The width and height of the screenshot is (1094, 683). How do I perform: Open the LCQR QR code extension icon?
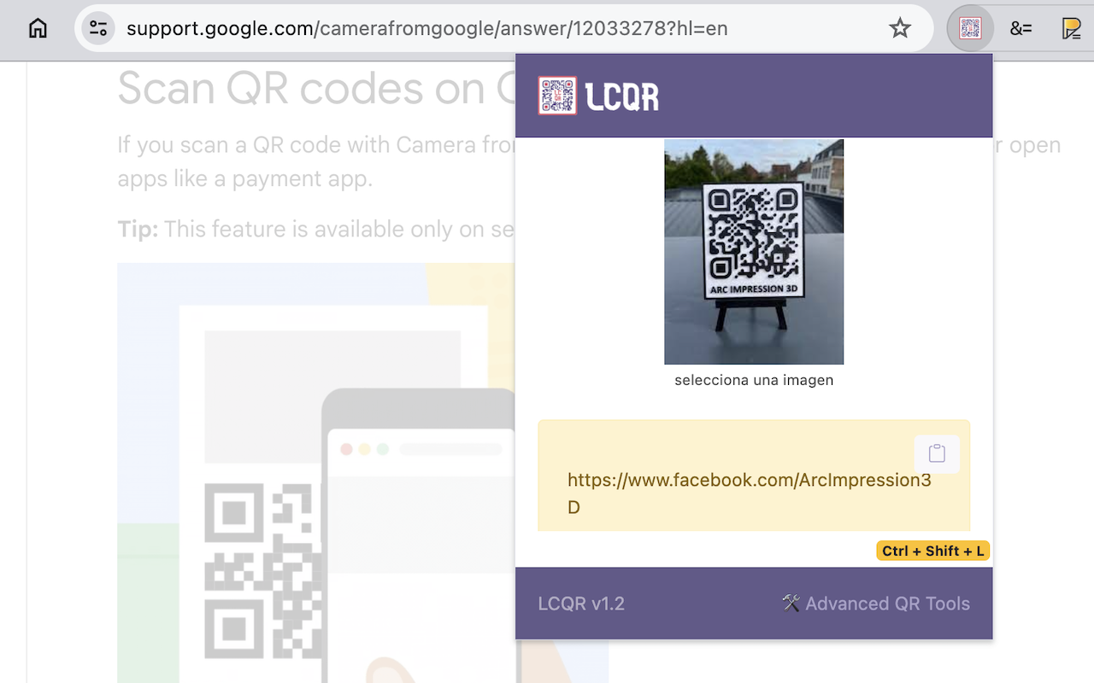[x=970, y=28]
